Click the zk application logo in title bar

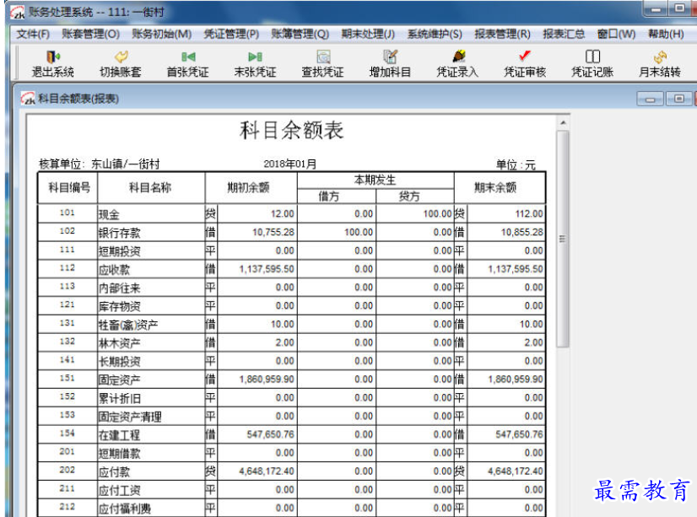(x=18, y=12)
